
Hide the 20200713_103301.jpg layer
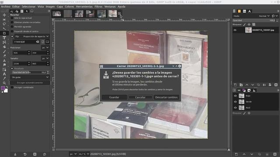pos(235,30)
